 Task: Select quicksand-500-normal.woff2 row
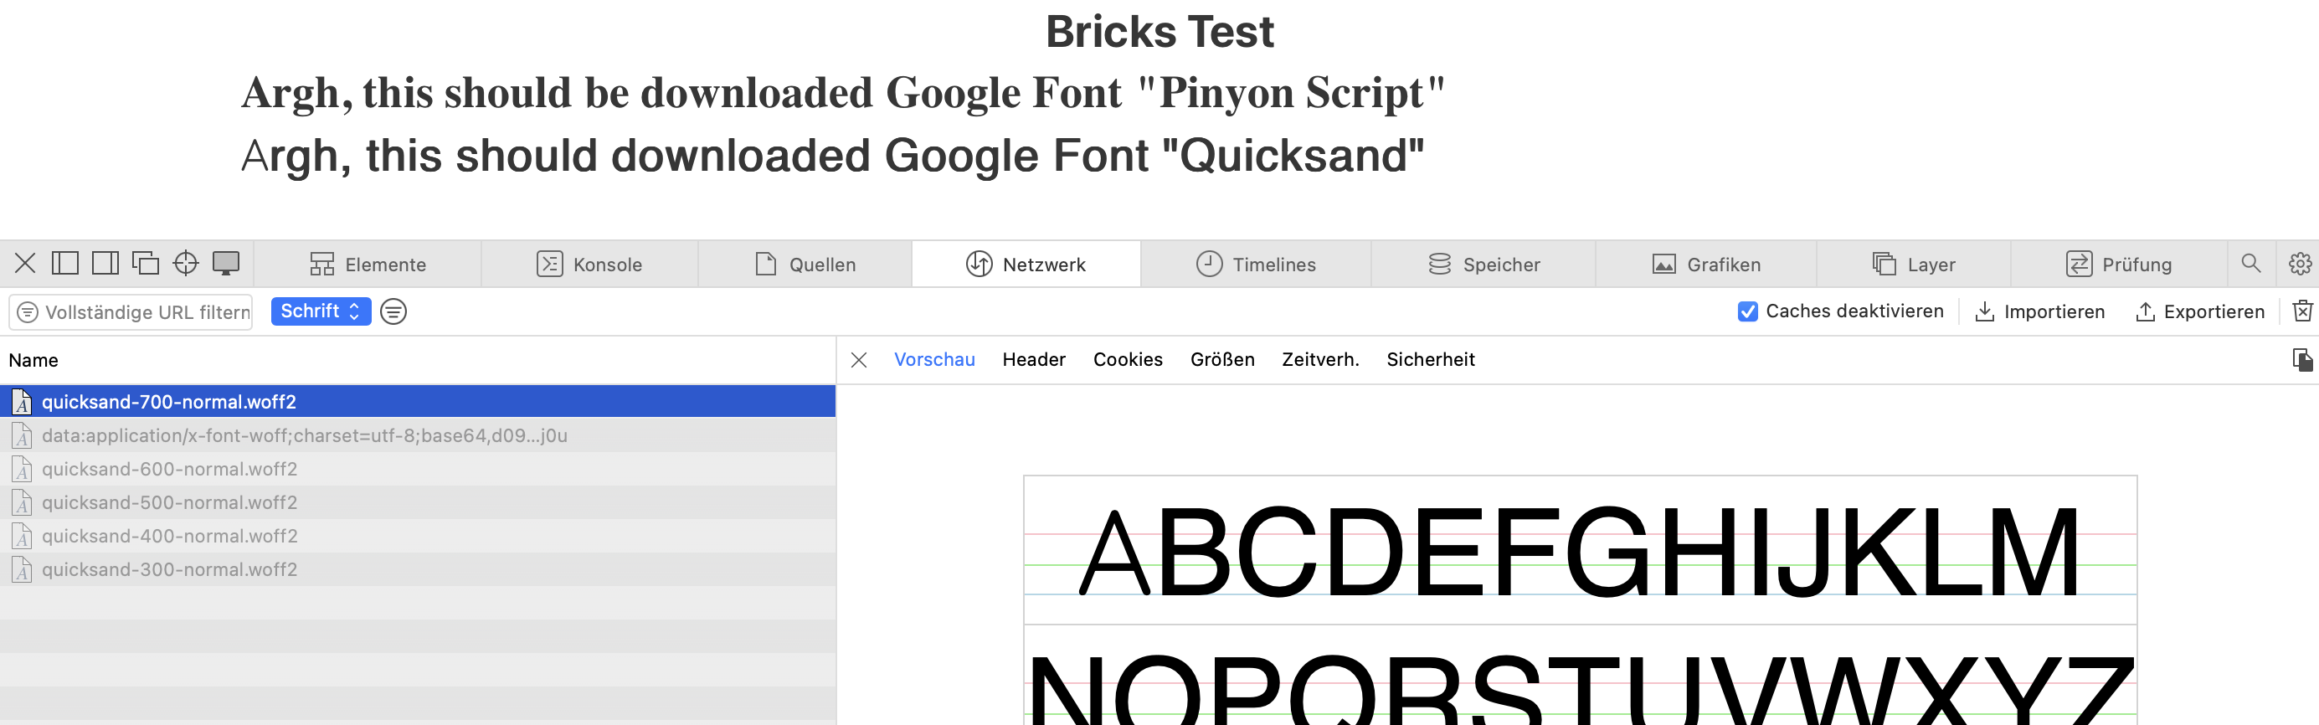[x=418, y=502]
